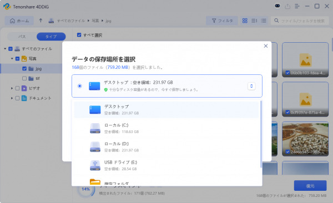Expand the ドキュメント tree node
The height and width of the screenshot is (203, 333).
tap(12, 98)
